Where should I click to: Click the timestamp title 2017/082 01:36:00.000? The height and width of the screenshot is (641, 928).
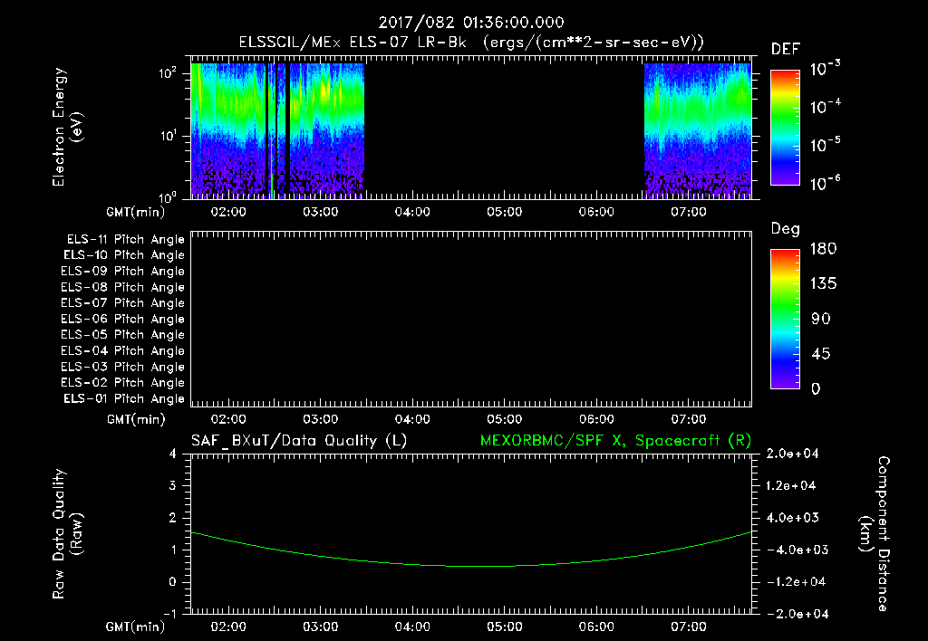(471, 23)
